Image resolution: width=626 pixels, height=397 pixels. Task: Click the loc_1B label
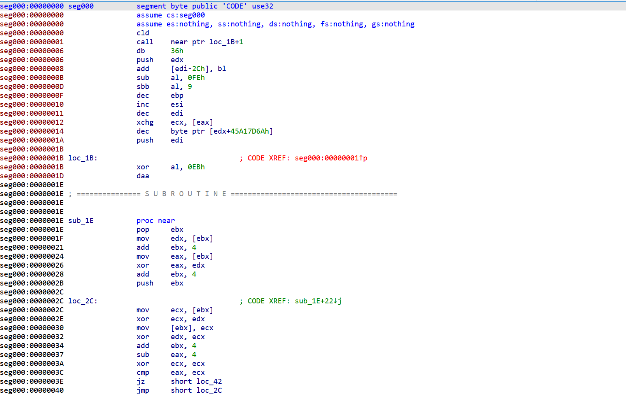pos(83,158)
